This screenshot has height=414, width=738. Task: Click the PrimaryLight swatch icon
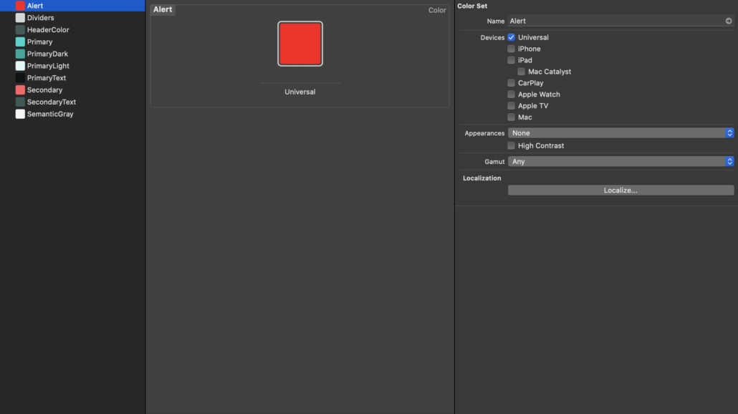[20, 66]
